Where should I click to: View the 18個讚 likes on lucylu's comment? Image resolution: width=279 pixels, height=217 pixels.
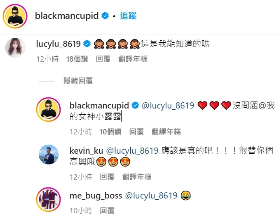[x=77, y=59]
